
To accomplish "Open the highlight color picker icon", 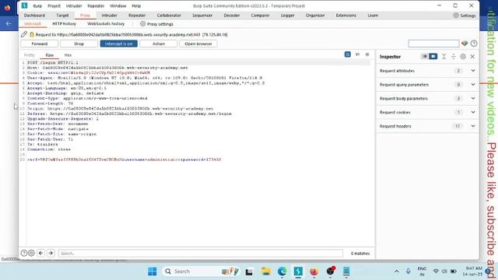I will click(465, 44).
